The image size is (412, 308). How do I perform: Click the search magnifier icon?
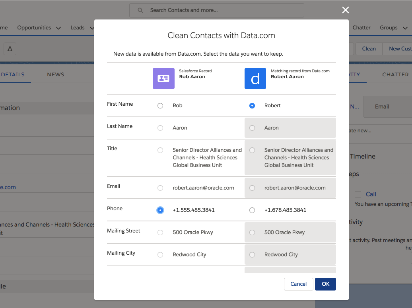(x=140, y=10)
